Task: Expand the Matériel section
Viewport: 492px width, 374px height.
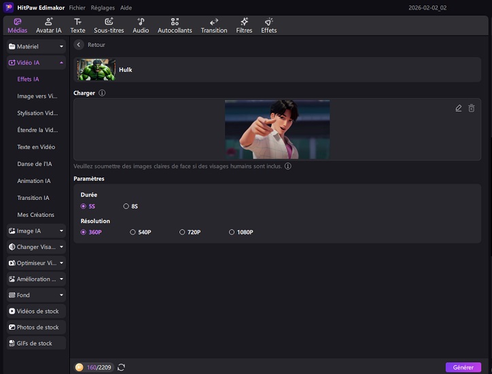Action: [36, 46]
